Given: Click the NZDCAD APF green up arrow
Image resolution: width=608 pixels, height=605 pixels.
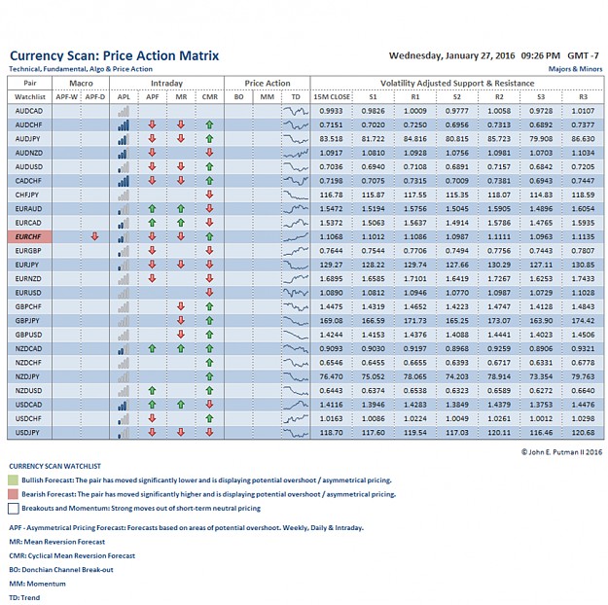Looking at the screenshot, I should coord(152,348).
